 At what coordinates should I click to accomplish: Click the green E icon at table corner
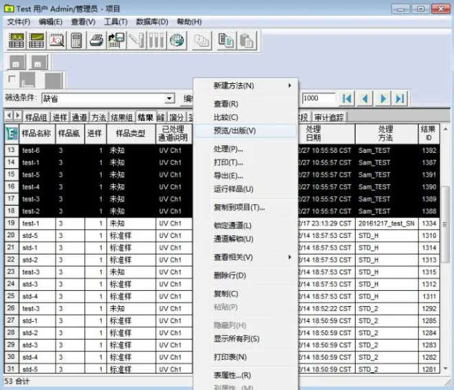tap(12, 133)
